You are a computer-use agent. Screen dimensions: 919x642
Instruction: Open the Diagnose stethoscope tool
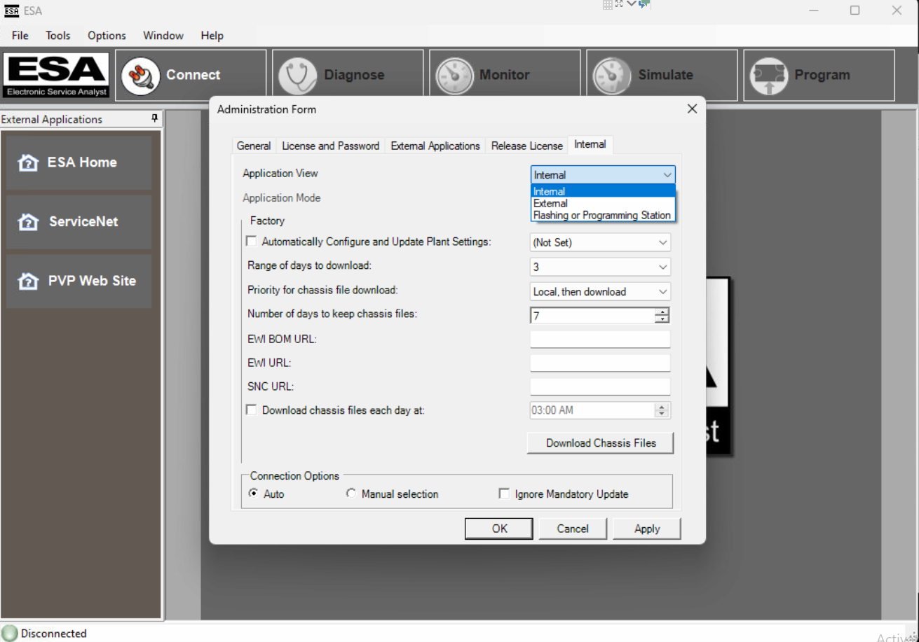coord(298,76)
